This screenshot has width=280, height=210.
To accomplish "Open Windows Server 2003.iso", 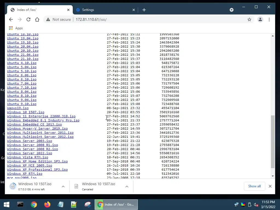I will (x=30, y=141).
